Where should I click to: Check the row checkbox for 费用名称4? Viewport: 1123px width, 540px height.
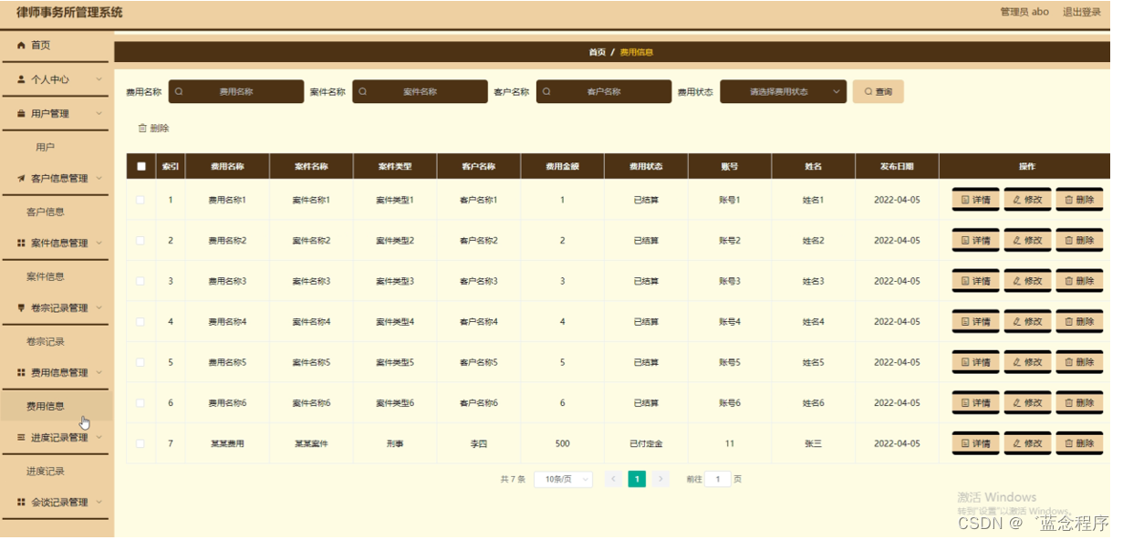coord(140,322)
